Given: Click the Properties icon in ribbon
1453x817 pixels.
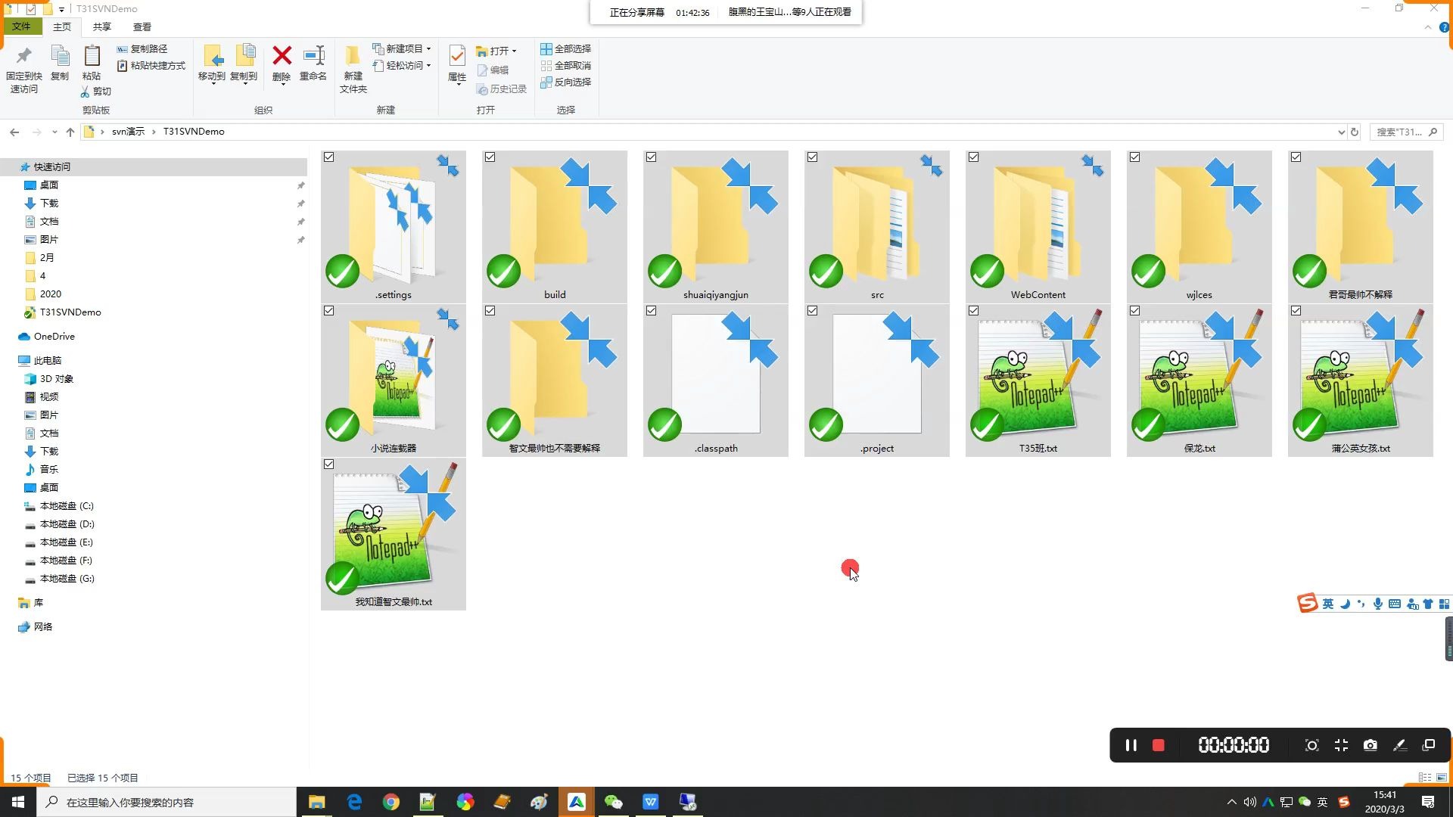Looking at the screenshot, I should 457,57.
